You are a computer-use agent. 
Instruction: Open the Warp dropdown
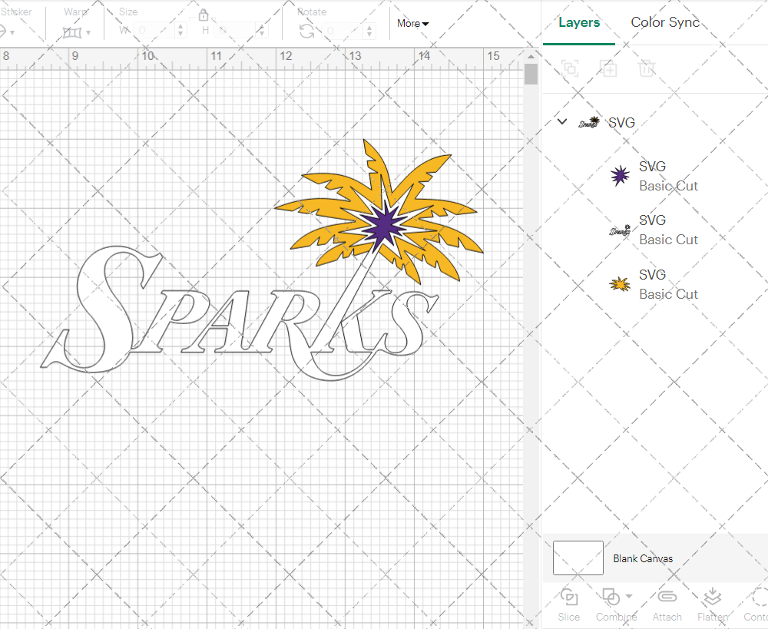click(x=88, y=32)
